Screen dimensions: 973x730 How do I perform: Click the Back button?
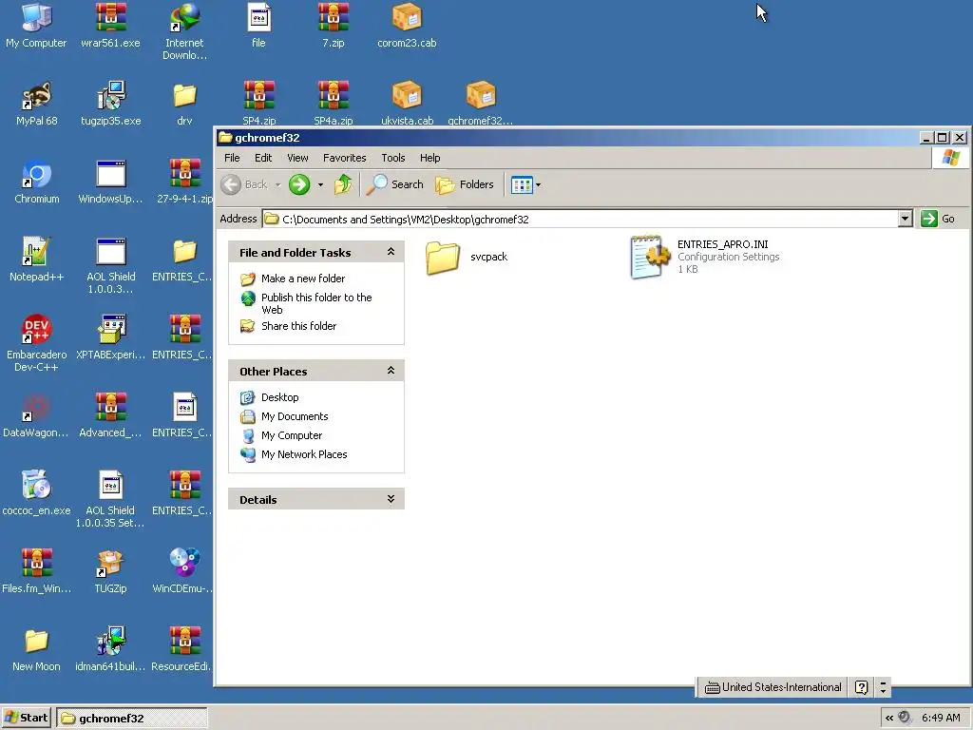point(244,184)
